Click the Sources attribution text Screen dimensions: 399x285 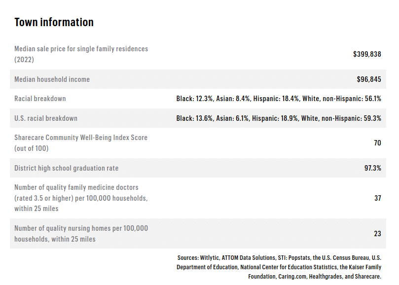point(279,267)
